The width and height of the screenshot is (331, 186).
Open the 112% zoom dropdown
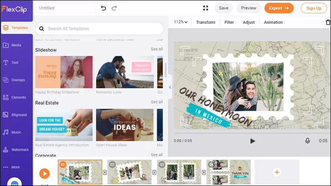pos(181,22)
